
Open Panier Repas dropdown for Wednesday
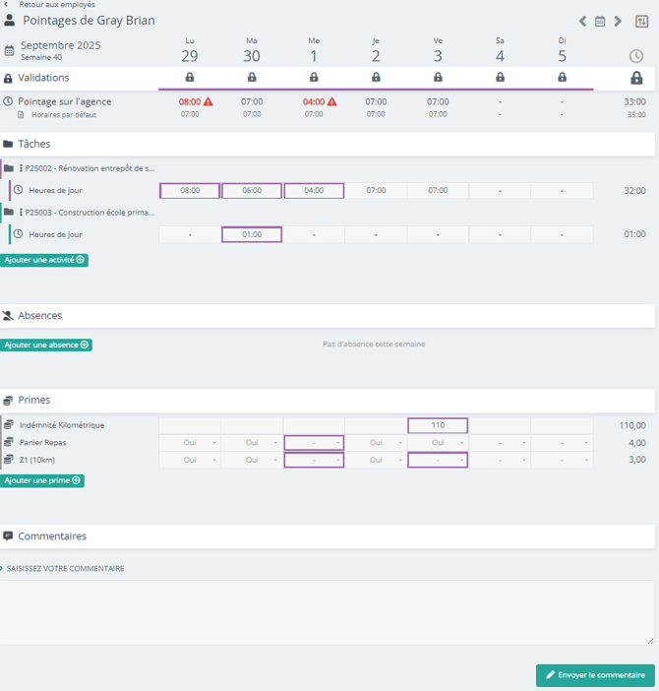[x=314, y=442]
